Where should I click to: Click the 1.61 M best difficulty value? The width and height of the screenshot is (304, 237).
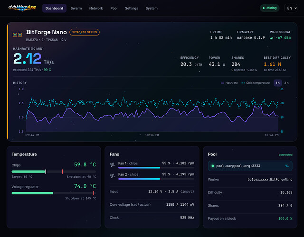click(272, 64)
